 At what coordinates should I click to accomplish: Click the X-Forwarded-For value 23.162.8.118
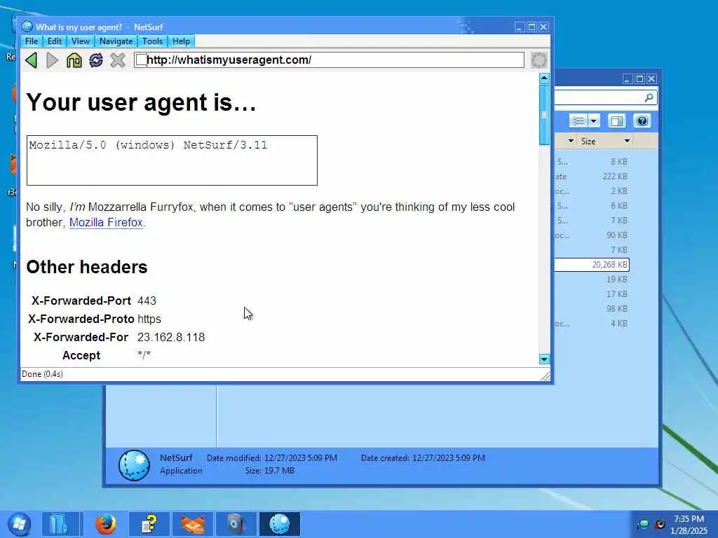point(171,337)
